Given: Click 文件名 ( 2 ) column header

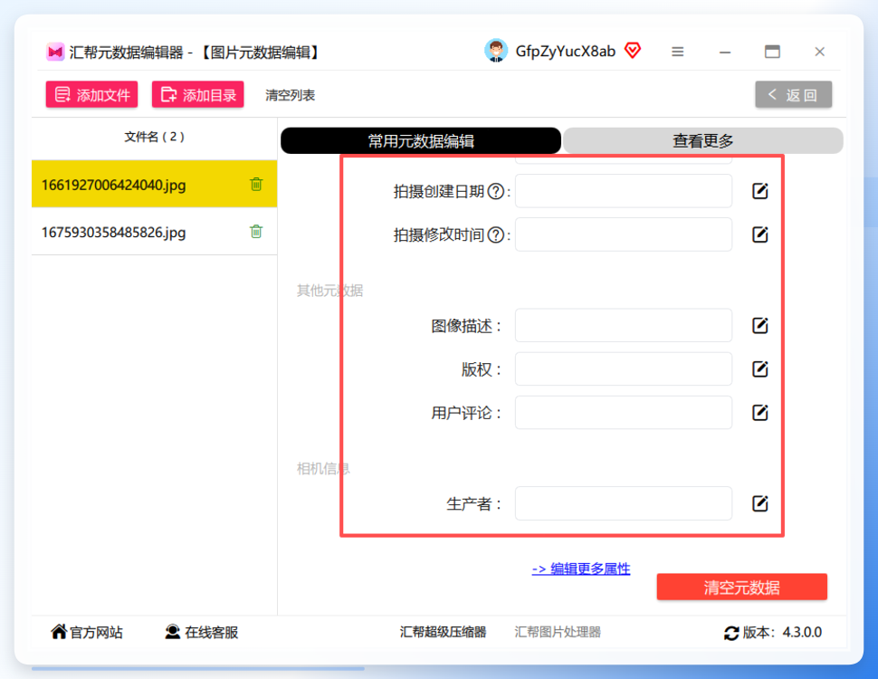Looking at the screenshot, I should pos(154,137).
